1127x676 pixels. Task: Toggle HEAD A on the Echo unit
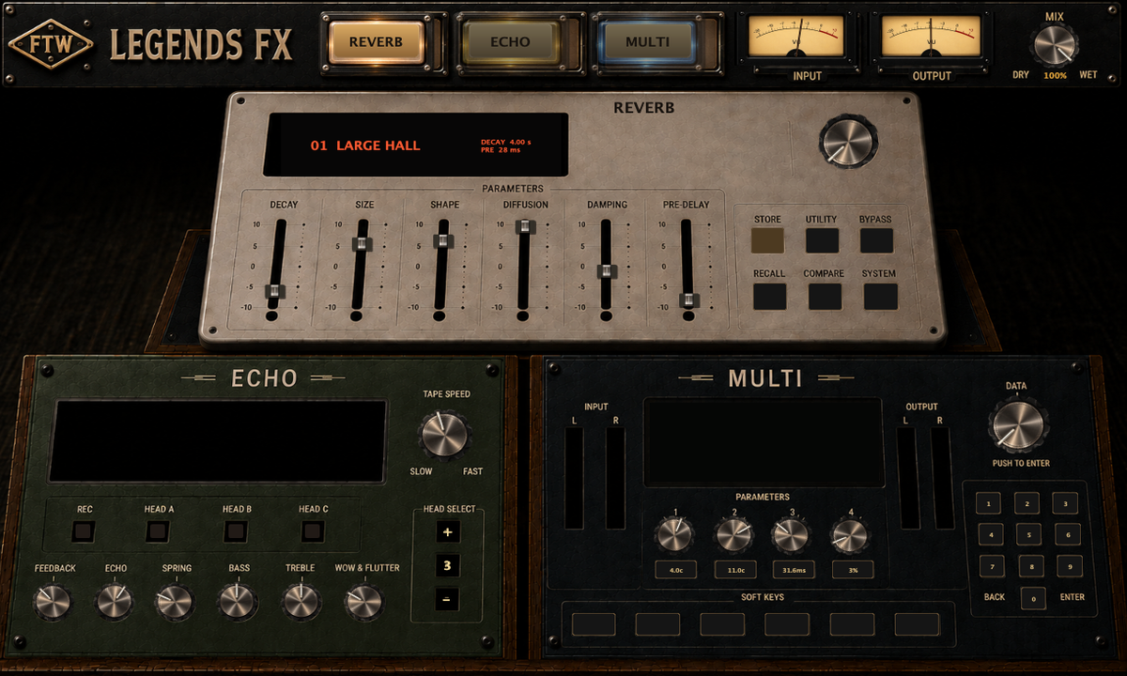click(x=158, y=532)
